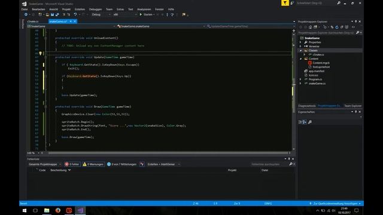
Task: Open the Debug configuration dropdown
Action: (101, 14)
